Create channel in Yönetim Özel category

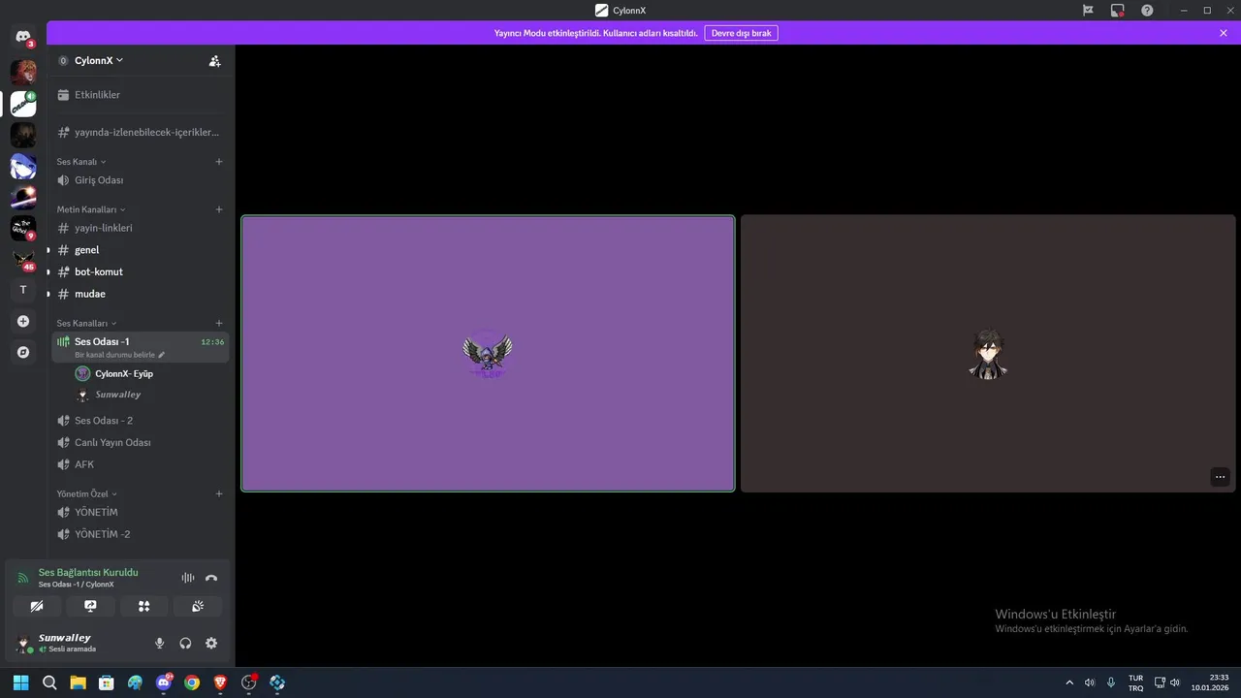pyautogui.click(x=219, y=493)
